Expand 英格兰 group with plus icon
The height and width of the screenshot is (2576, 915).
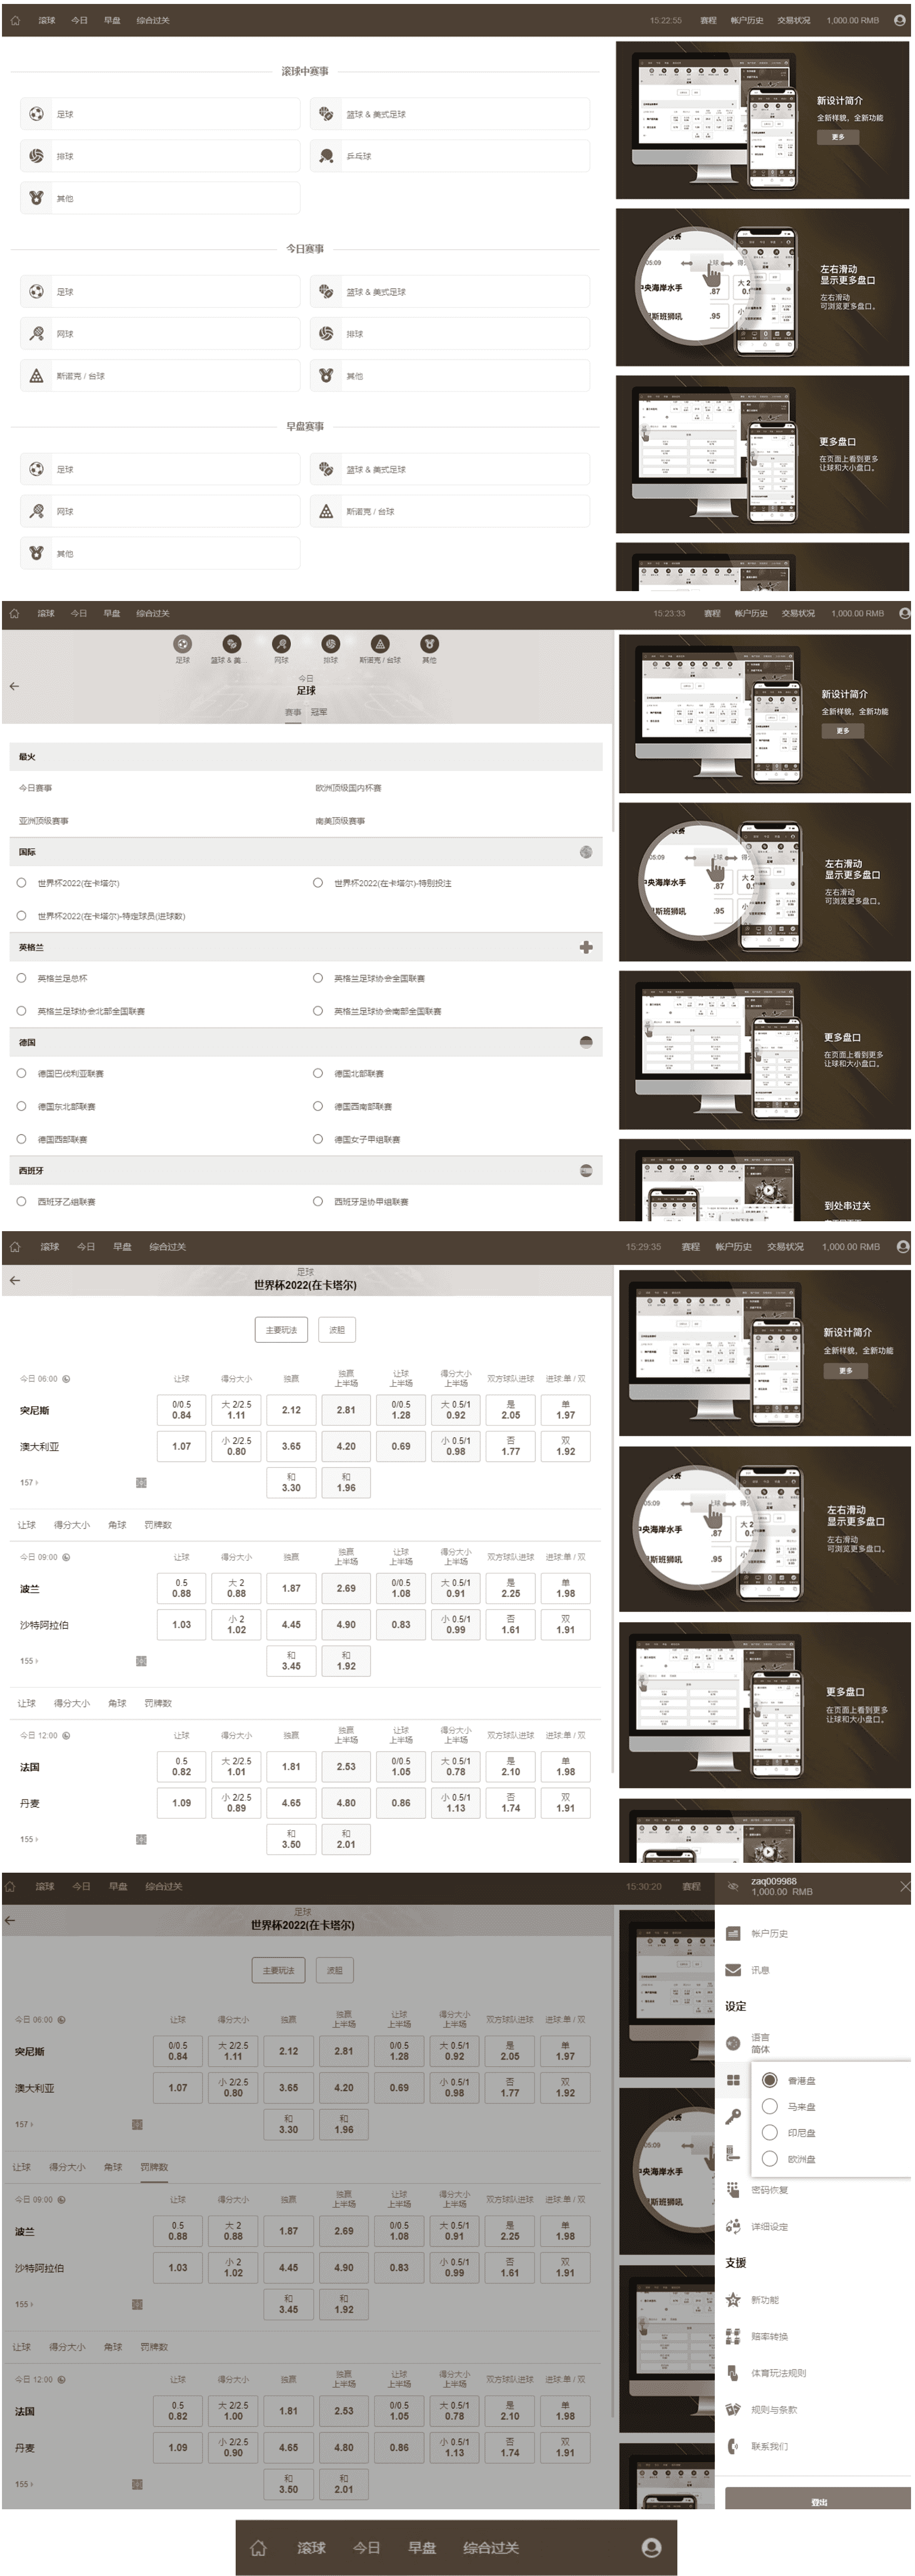click(x=586, y=947)
